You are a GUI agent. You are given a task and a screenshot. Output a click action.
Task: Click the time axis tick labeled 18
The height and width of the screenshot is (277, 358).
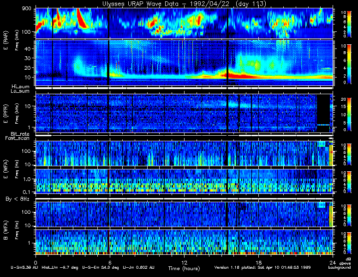coord(258,262)
